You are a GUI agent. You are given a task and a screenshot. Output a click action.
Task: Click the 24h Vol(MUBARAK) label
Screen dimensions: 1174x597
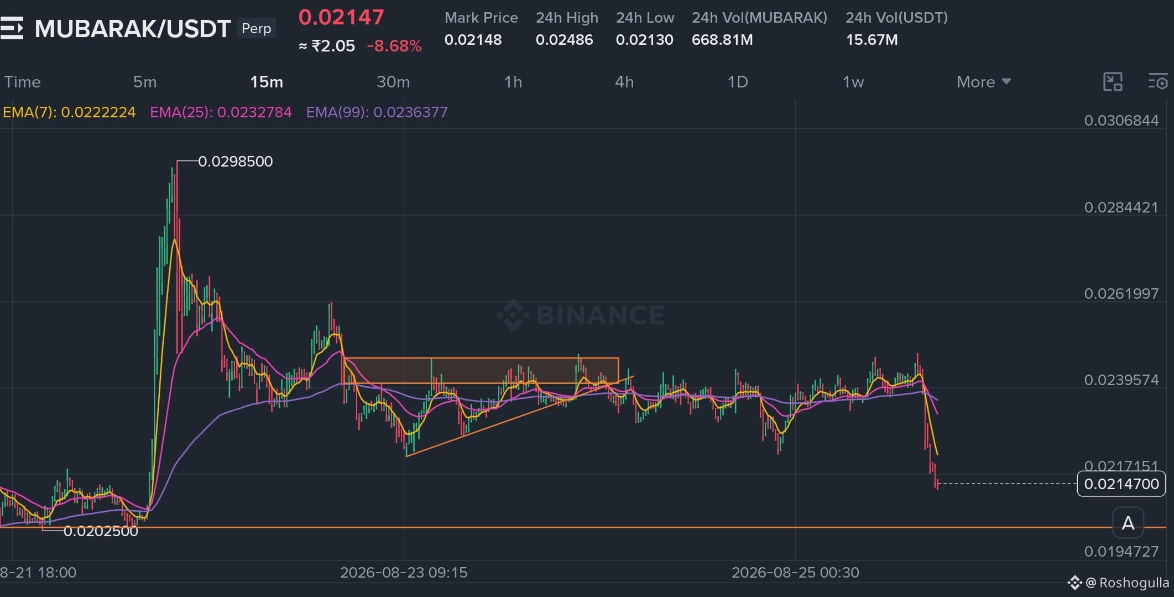759,18
